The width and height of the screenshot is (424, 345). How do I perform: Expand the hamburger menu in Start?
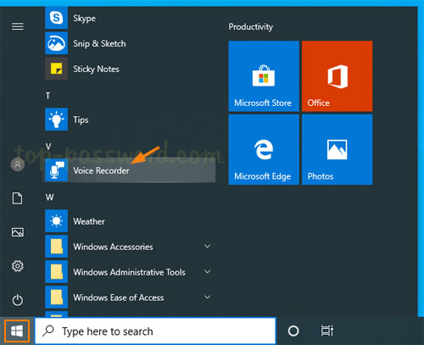pyautogui.click(x=18, y=26)
